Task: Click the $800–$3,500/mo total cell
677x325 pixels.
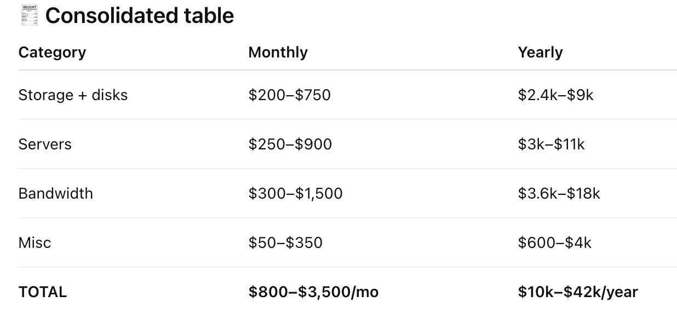Action: coord(313,292)
